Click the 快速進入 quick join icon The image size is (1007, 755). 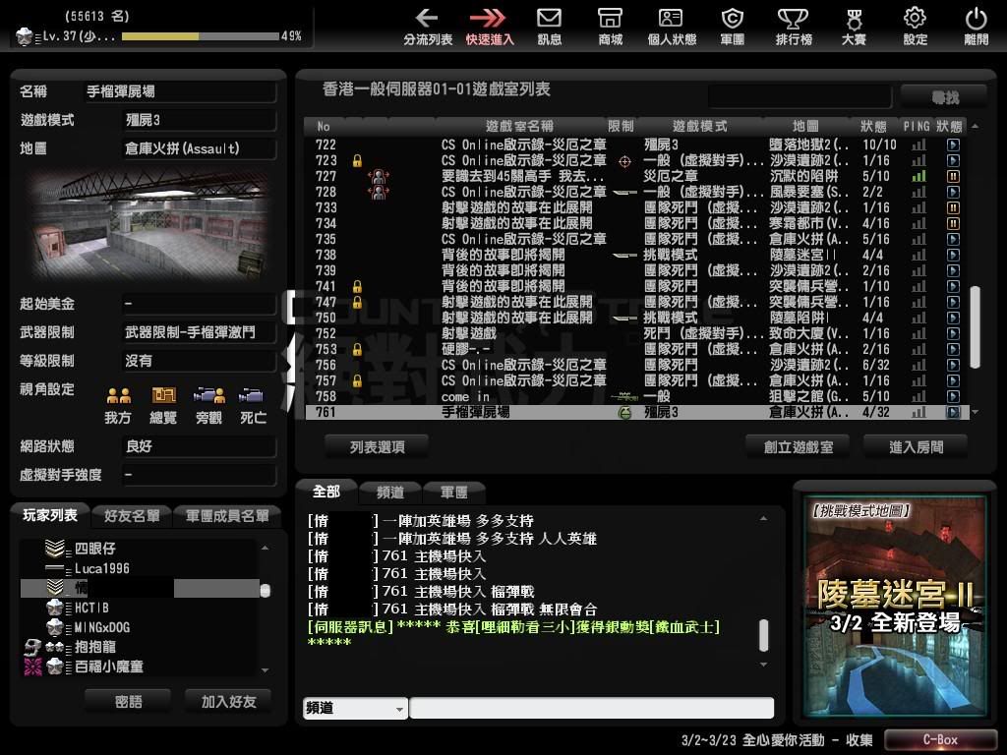point(489,19)
